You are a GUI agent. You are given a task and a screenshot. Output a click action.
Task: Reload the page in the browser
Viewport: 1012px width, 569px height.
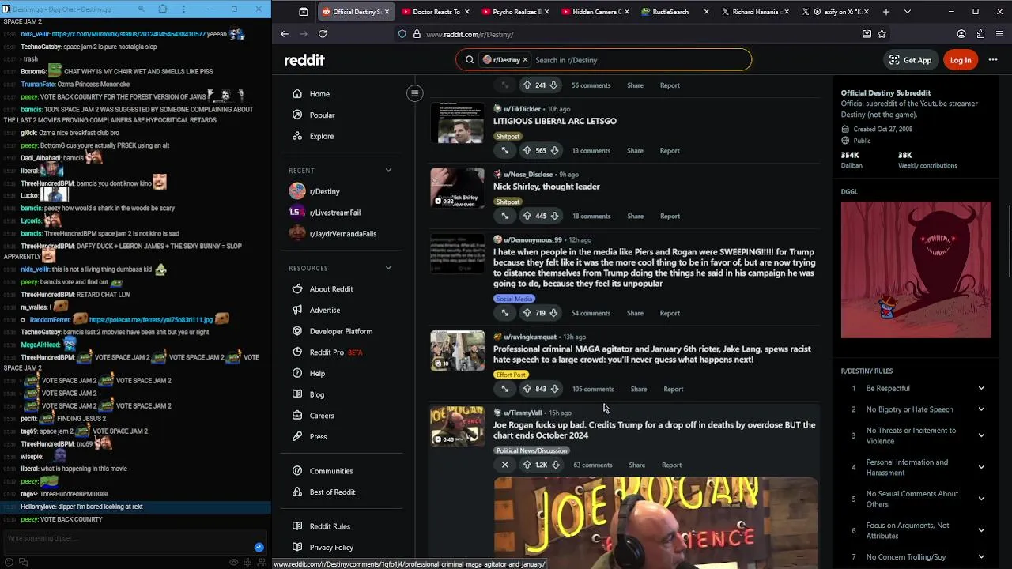(x=323, y=34)
